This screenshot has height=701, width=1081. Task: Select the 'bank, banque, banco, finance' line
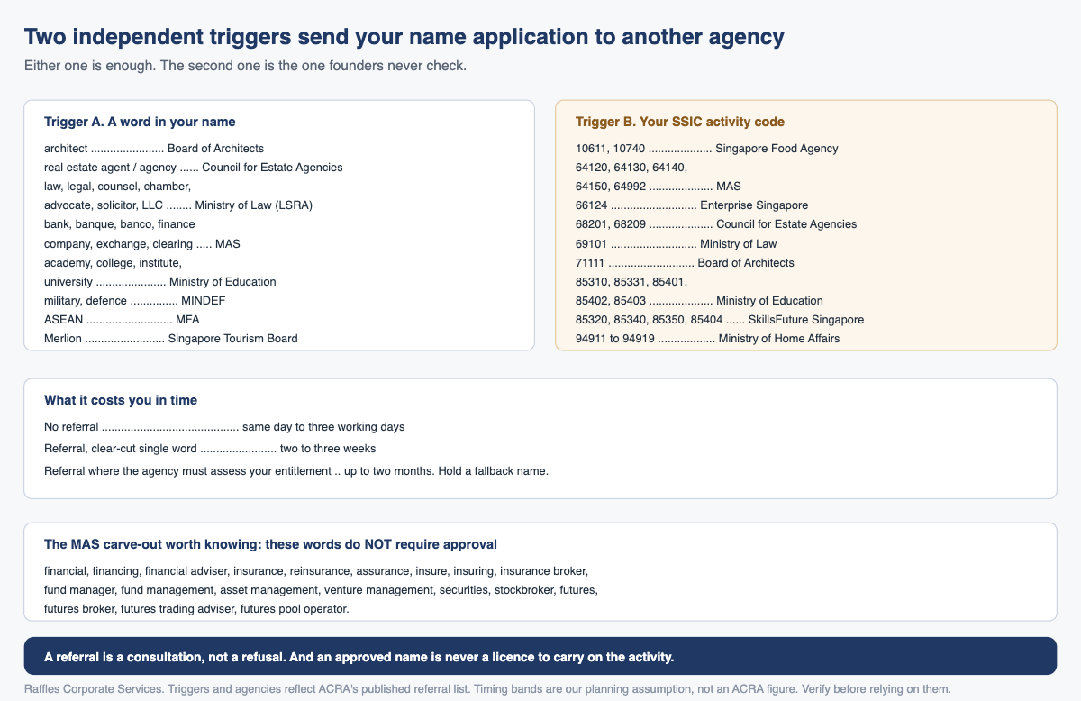coord(120,223)
